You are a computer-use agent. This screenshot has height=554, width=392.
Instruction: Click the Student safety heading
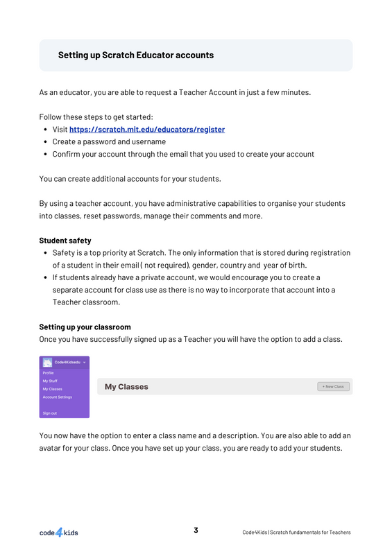pyautogui.click(x=65, y=241)
